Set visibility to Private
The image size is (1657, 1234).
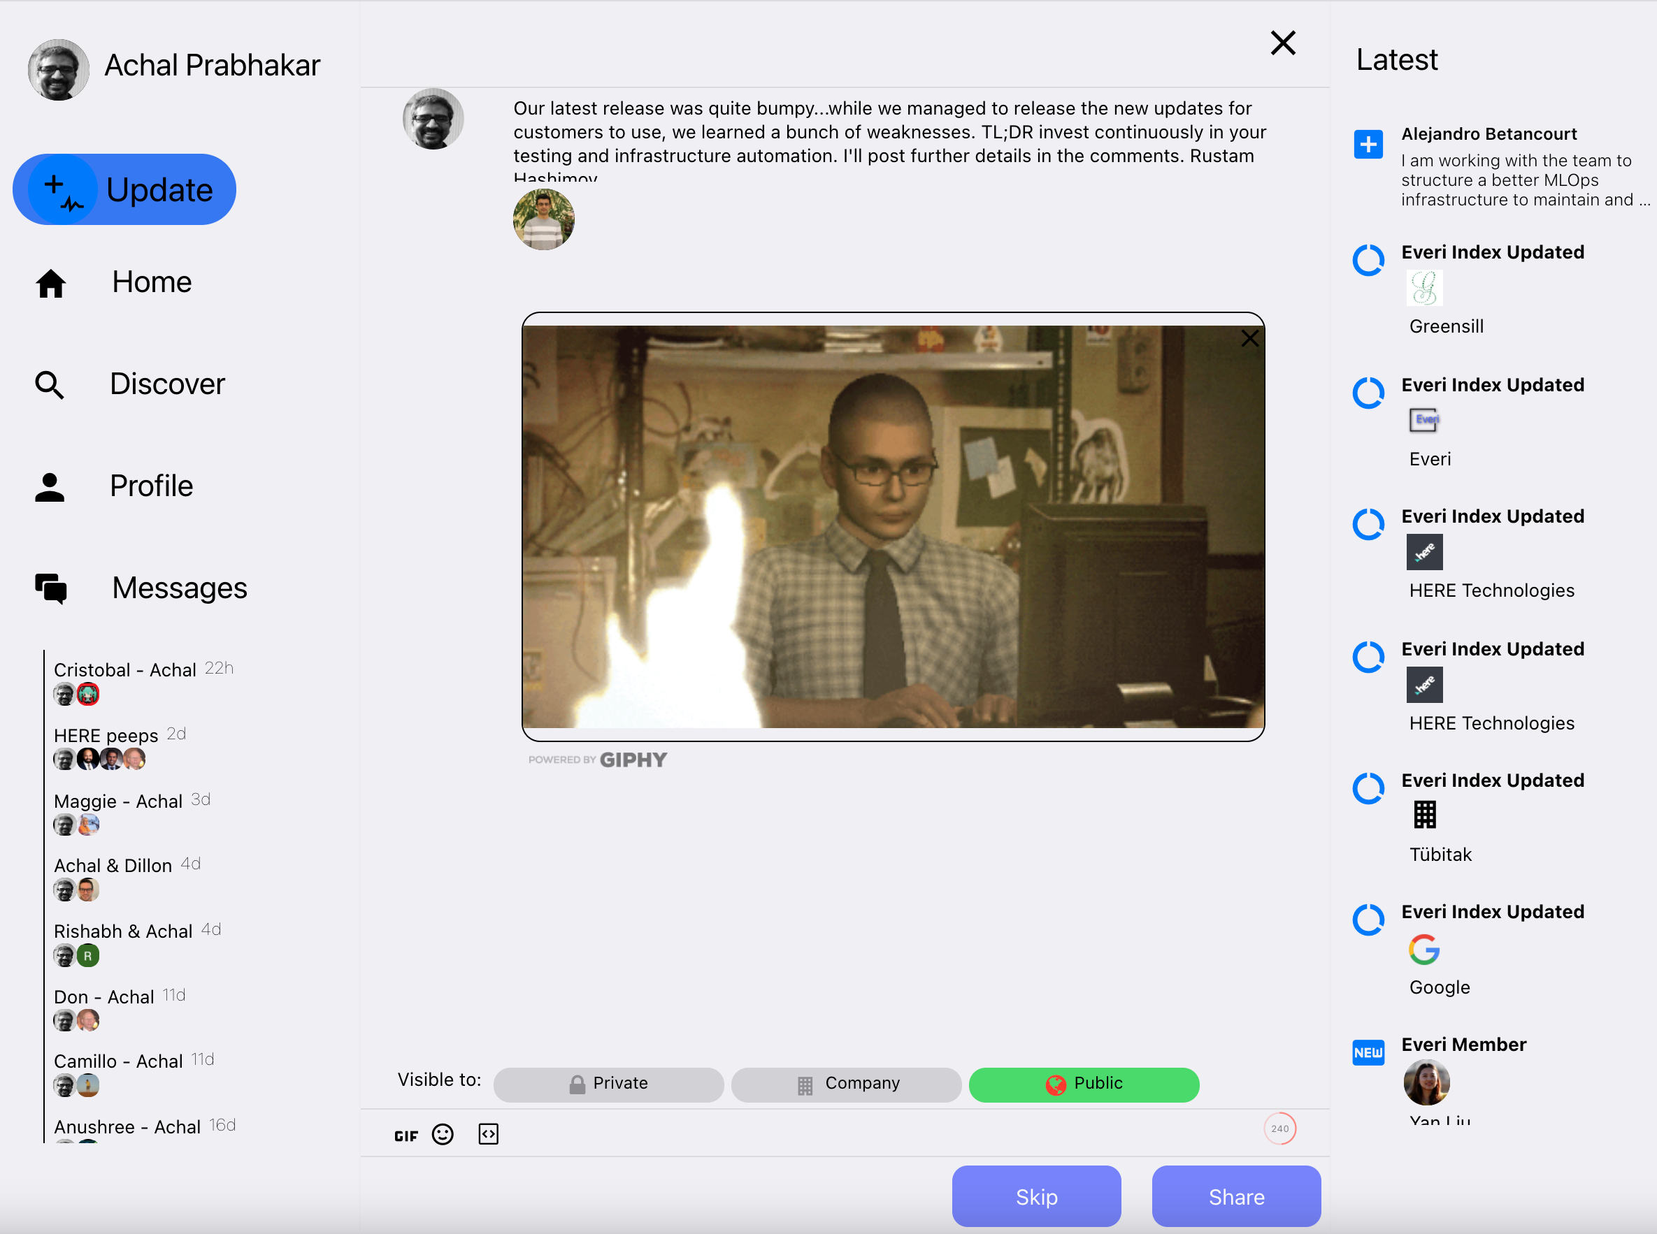608,1084
